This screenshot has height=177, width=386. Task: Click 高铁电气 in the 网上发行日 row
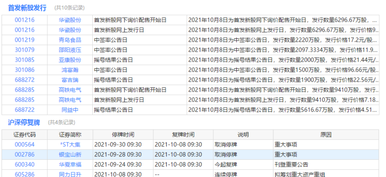point(70,100)
